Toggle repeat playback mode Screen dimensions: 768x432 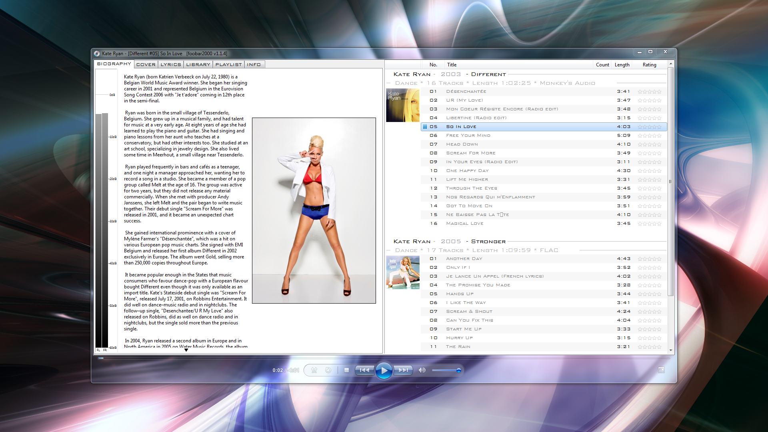tap(328, 370)
